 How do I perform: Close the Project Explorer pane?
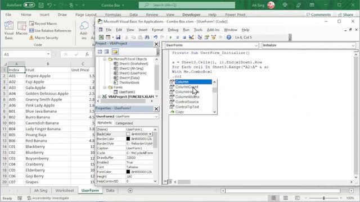156,44
